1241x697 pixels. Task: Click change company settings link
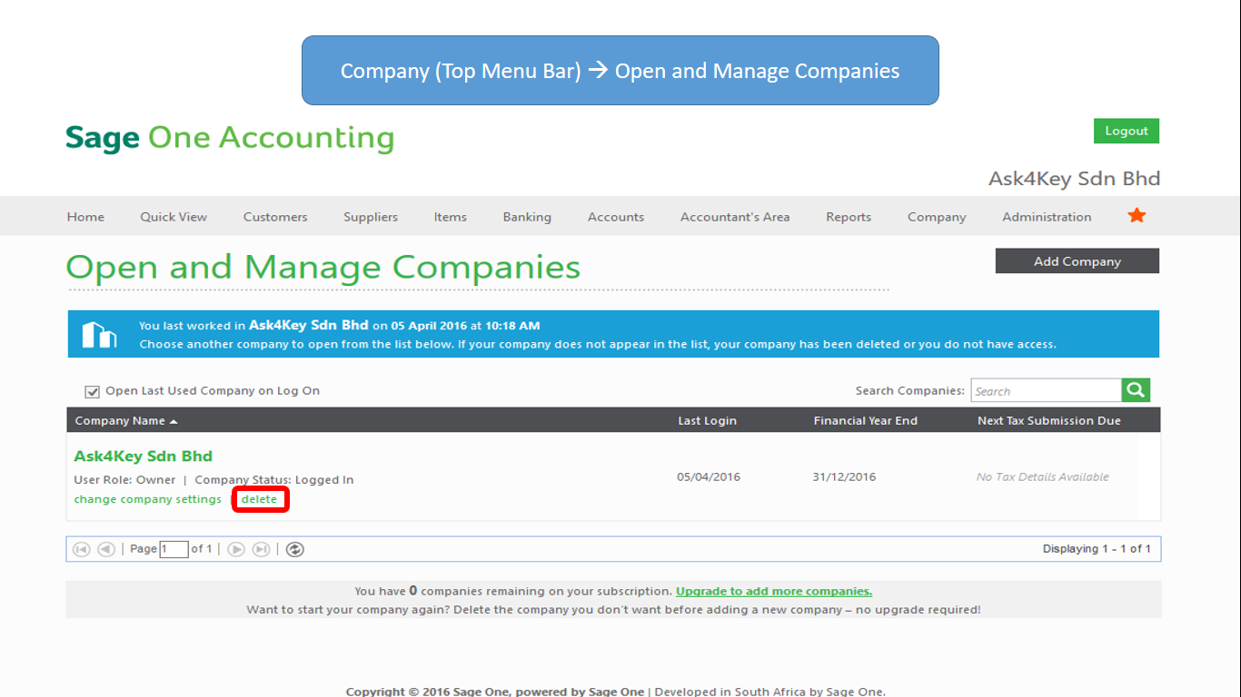pos(148,499)
